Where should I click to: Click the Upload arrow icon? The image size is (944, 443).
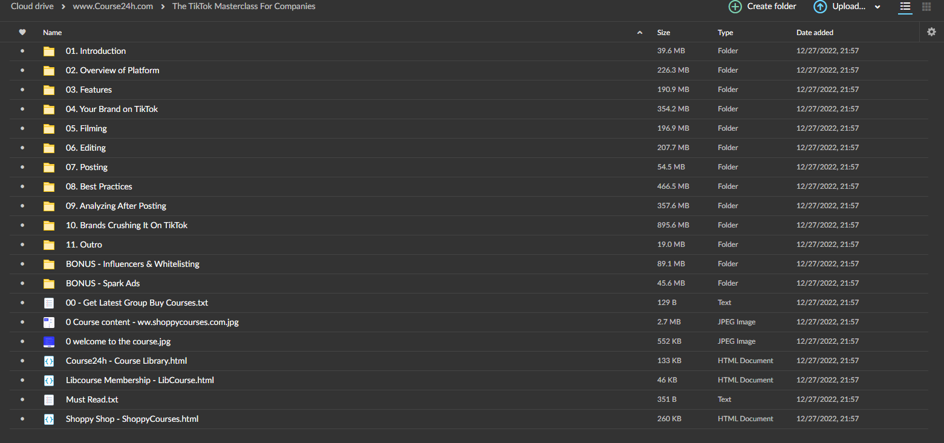point(819,7)
